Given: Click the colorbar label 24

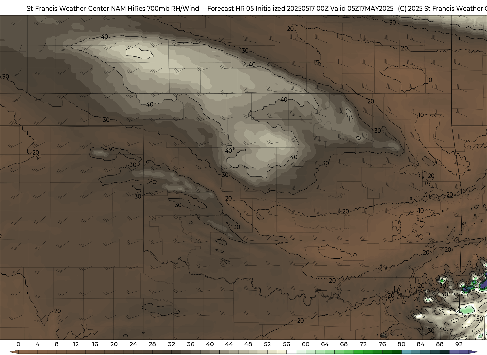Looking at the screenshot, I should click(133, 344).
